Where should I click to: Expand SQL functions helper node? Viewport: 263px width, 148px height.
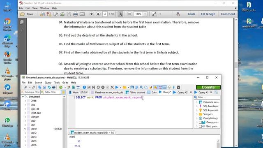[x=197, y=106]
